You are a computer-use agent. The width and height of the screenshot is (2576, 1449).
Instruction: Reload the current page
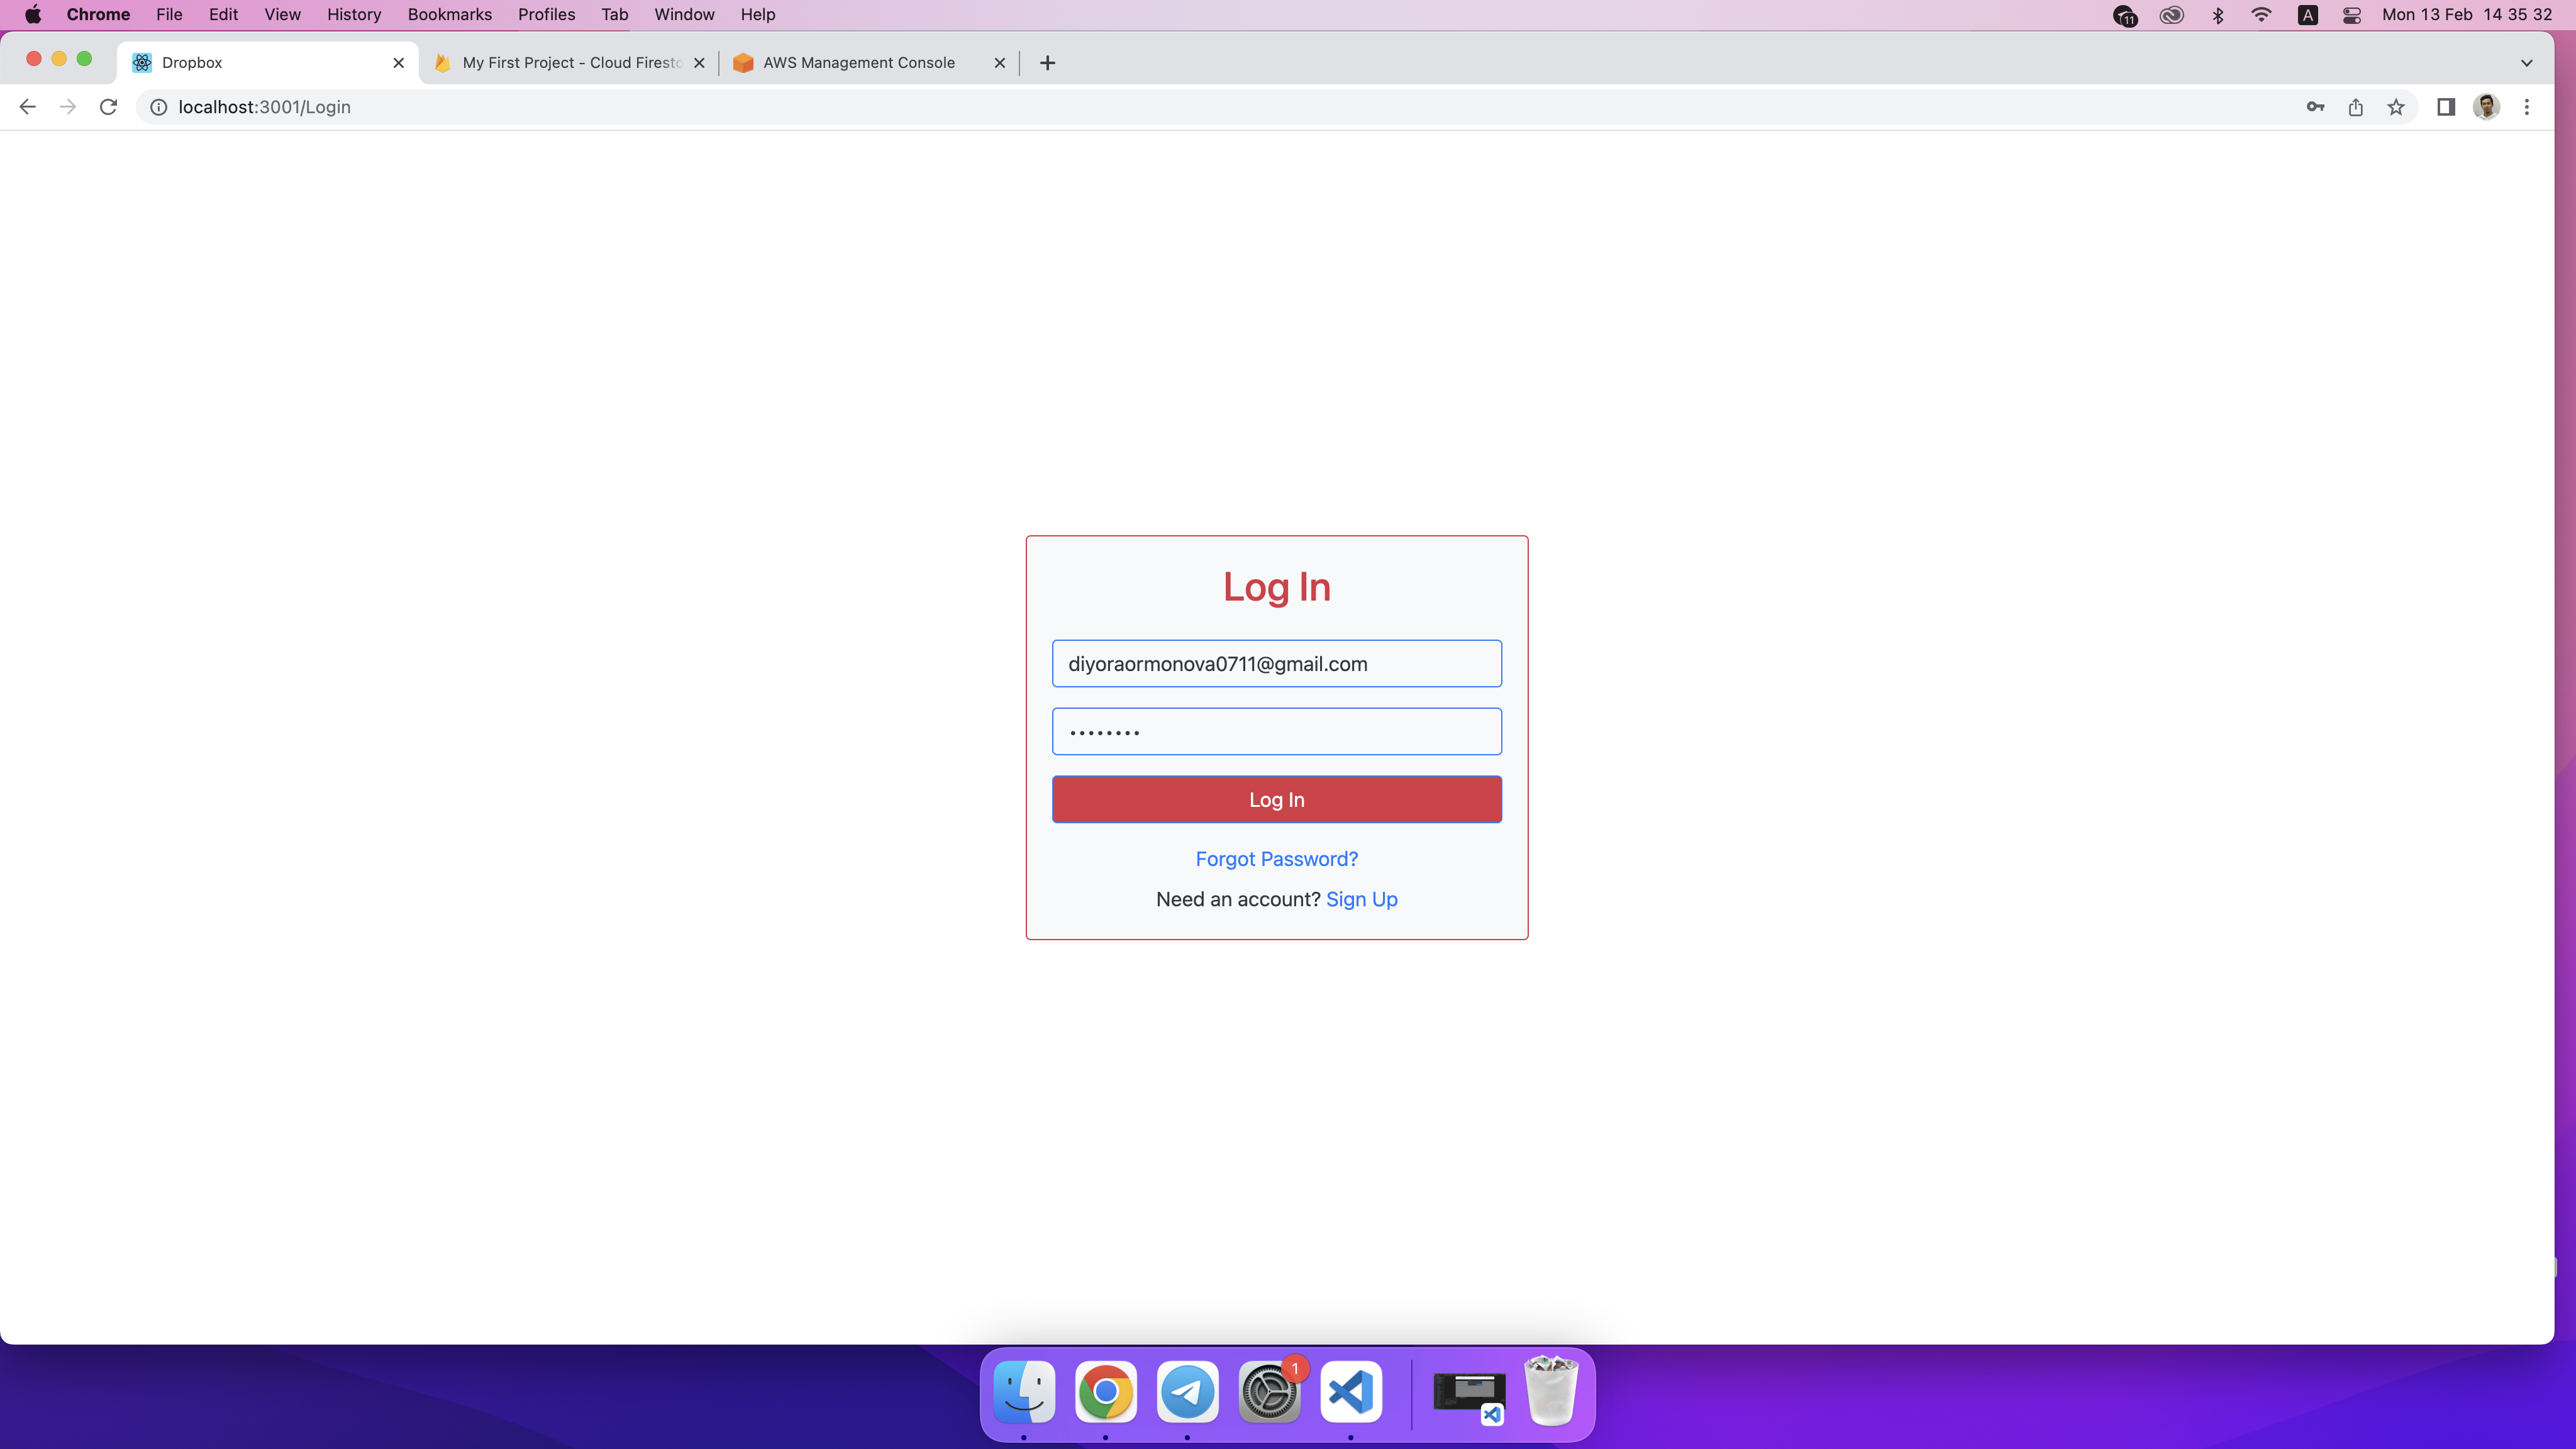pyautogui.click(x=108, y=107)
